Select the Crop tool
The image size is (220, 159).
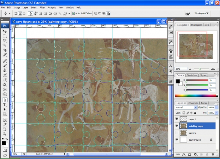pos(5,50)
